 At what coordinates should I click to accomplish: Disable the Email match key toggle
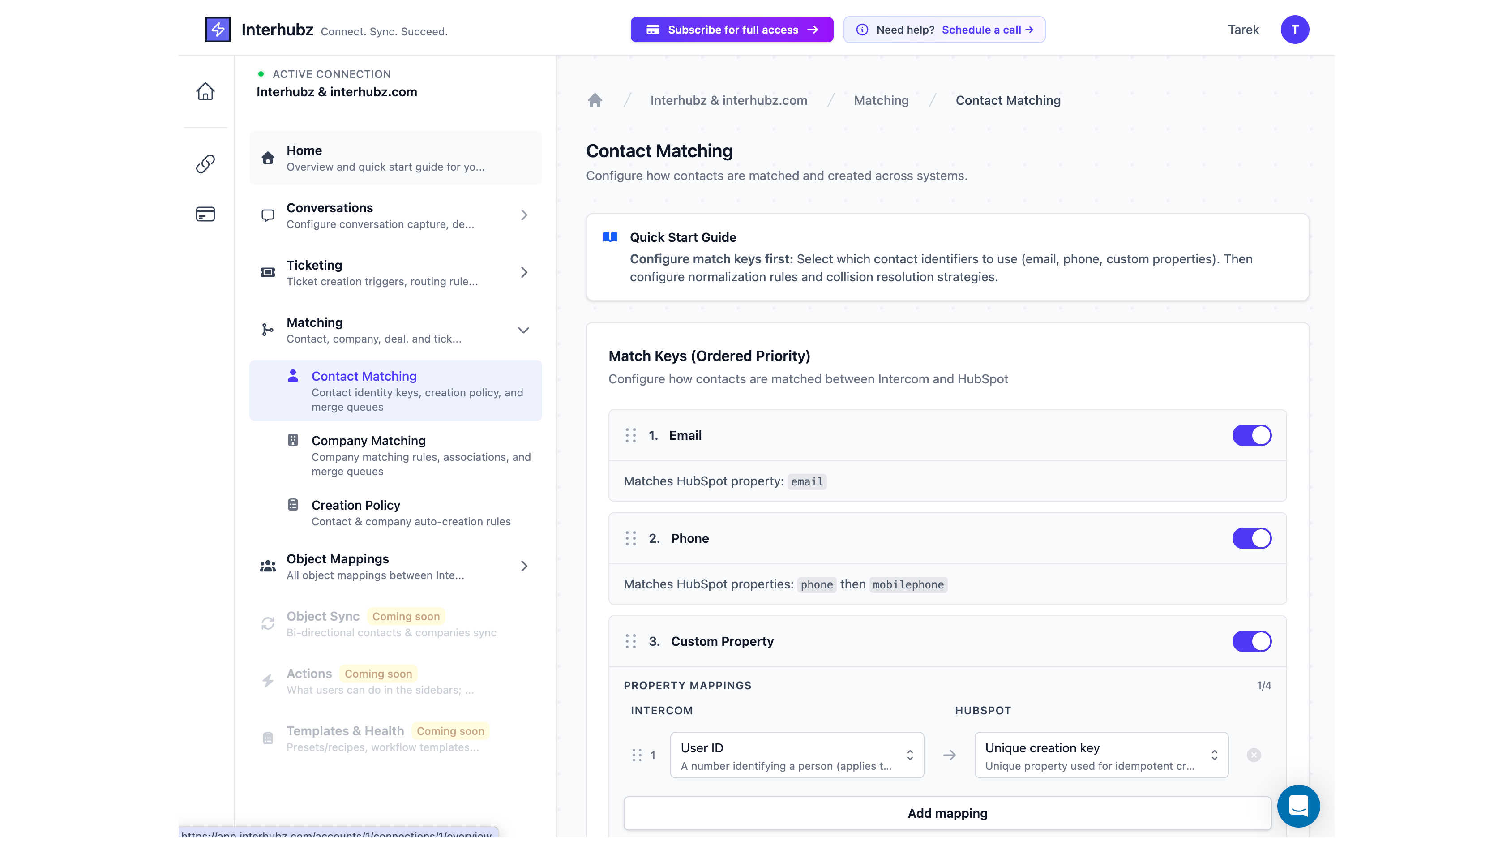tap(1252, 435)
